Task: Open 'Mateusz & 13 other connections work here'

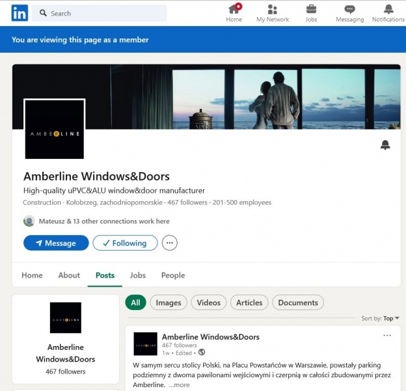Action: point(104,222)
